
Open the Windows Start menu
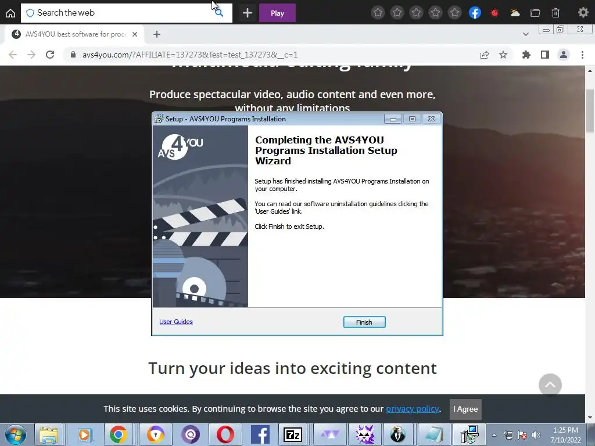pyautogui.click(x=15, y=434)
